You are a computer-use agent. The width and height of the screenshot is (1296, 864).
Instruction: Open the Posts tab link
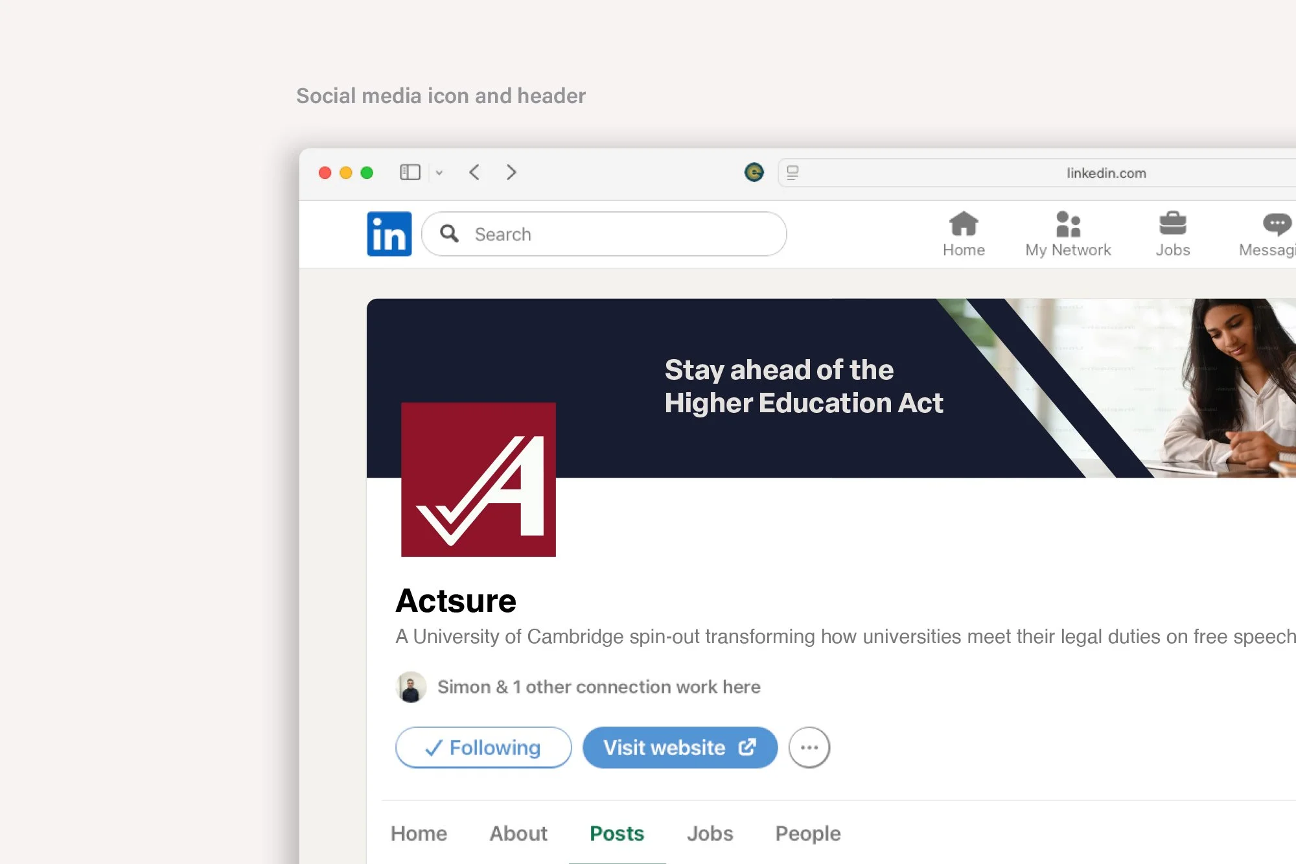coord(616,834)
